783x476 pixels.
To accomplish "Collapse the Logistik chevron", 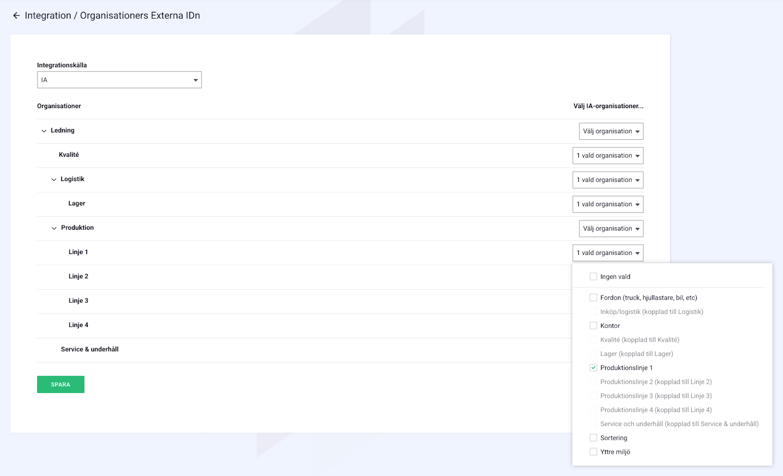I will [x=54, y=179].
